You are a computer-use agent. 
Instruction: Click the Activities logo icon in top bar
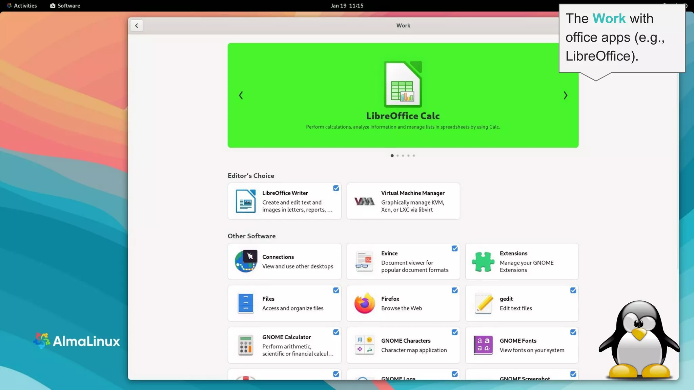pyautogui.click(x=9, y=6)
